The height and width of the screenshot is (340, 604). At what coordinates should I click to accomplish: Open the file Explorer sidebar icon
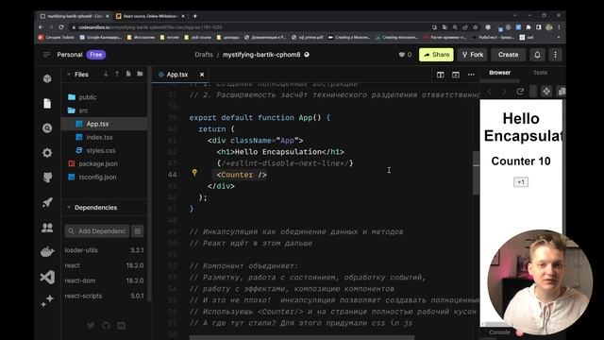[x=47, y=103]
